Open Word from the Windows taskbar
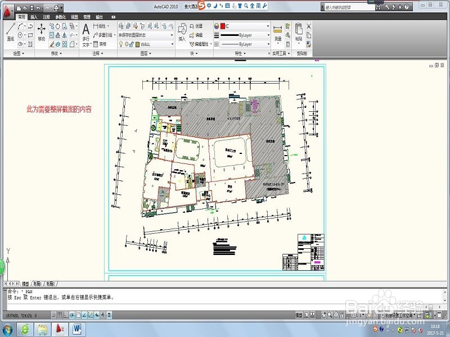450x337 pixels. tap(76, 329)
